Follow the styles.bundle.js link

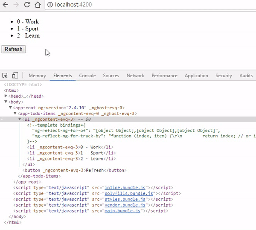[125, 199]
